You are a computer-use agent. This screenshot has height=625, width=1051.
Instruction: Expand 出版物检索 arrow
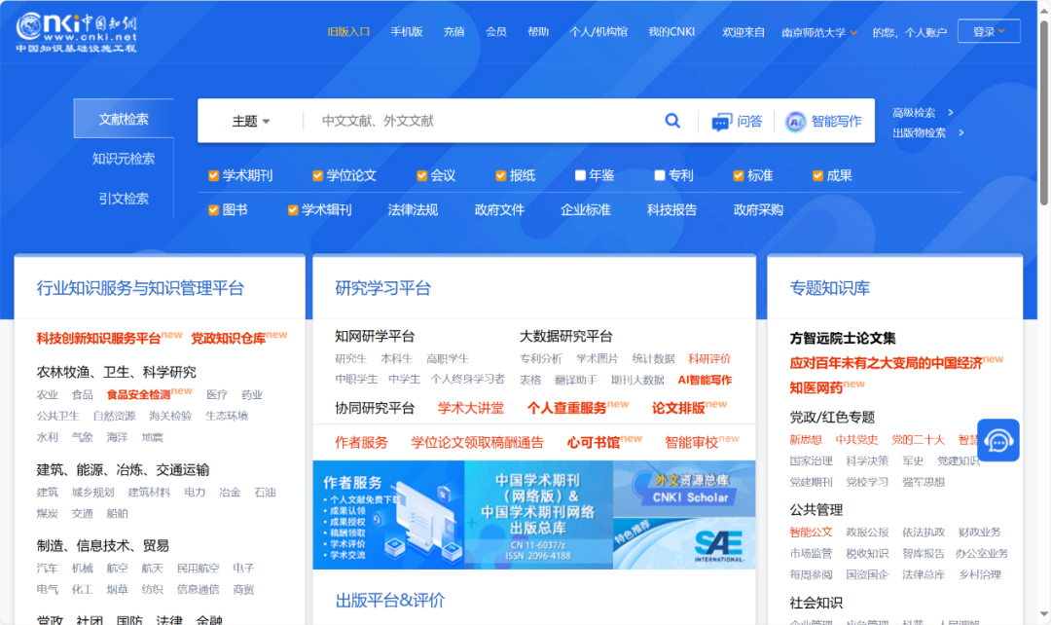click(x=961, y=132)
